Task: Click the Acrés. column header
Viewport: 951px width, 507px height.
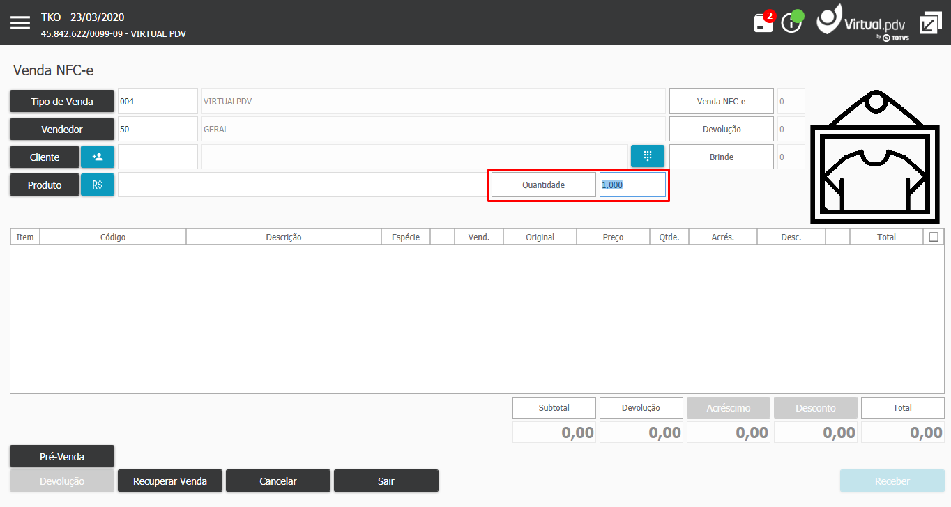Action: (723, 237)
